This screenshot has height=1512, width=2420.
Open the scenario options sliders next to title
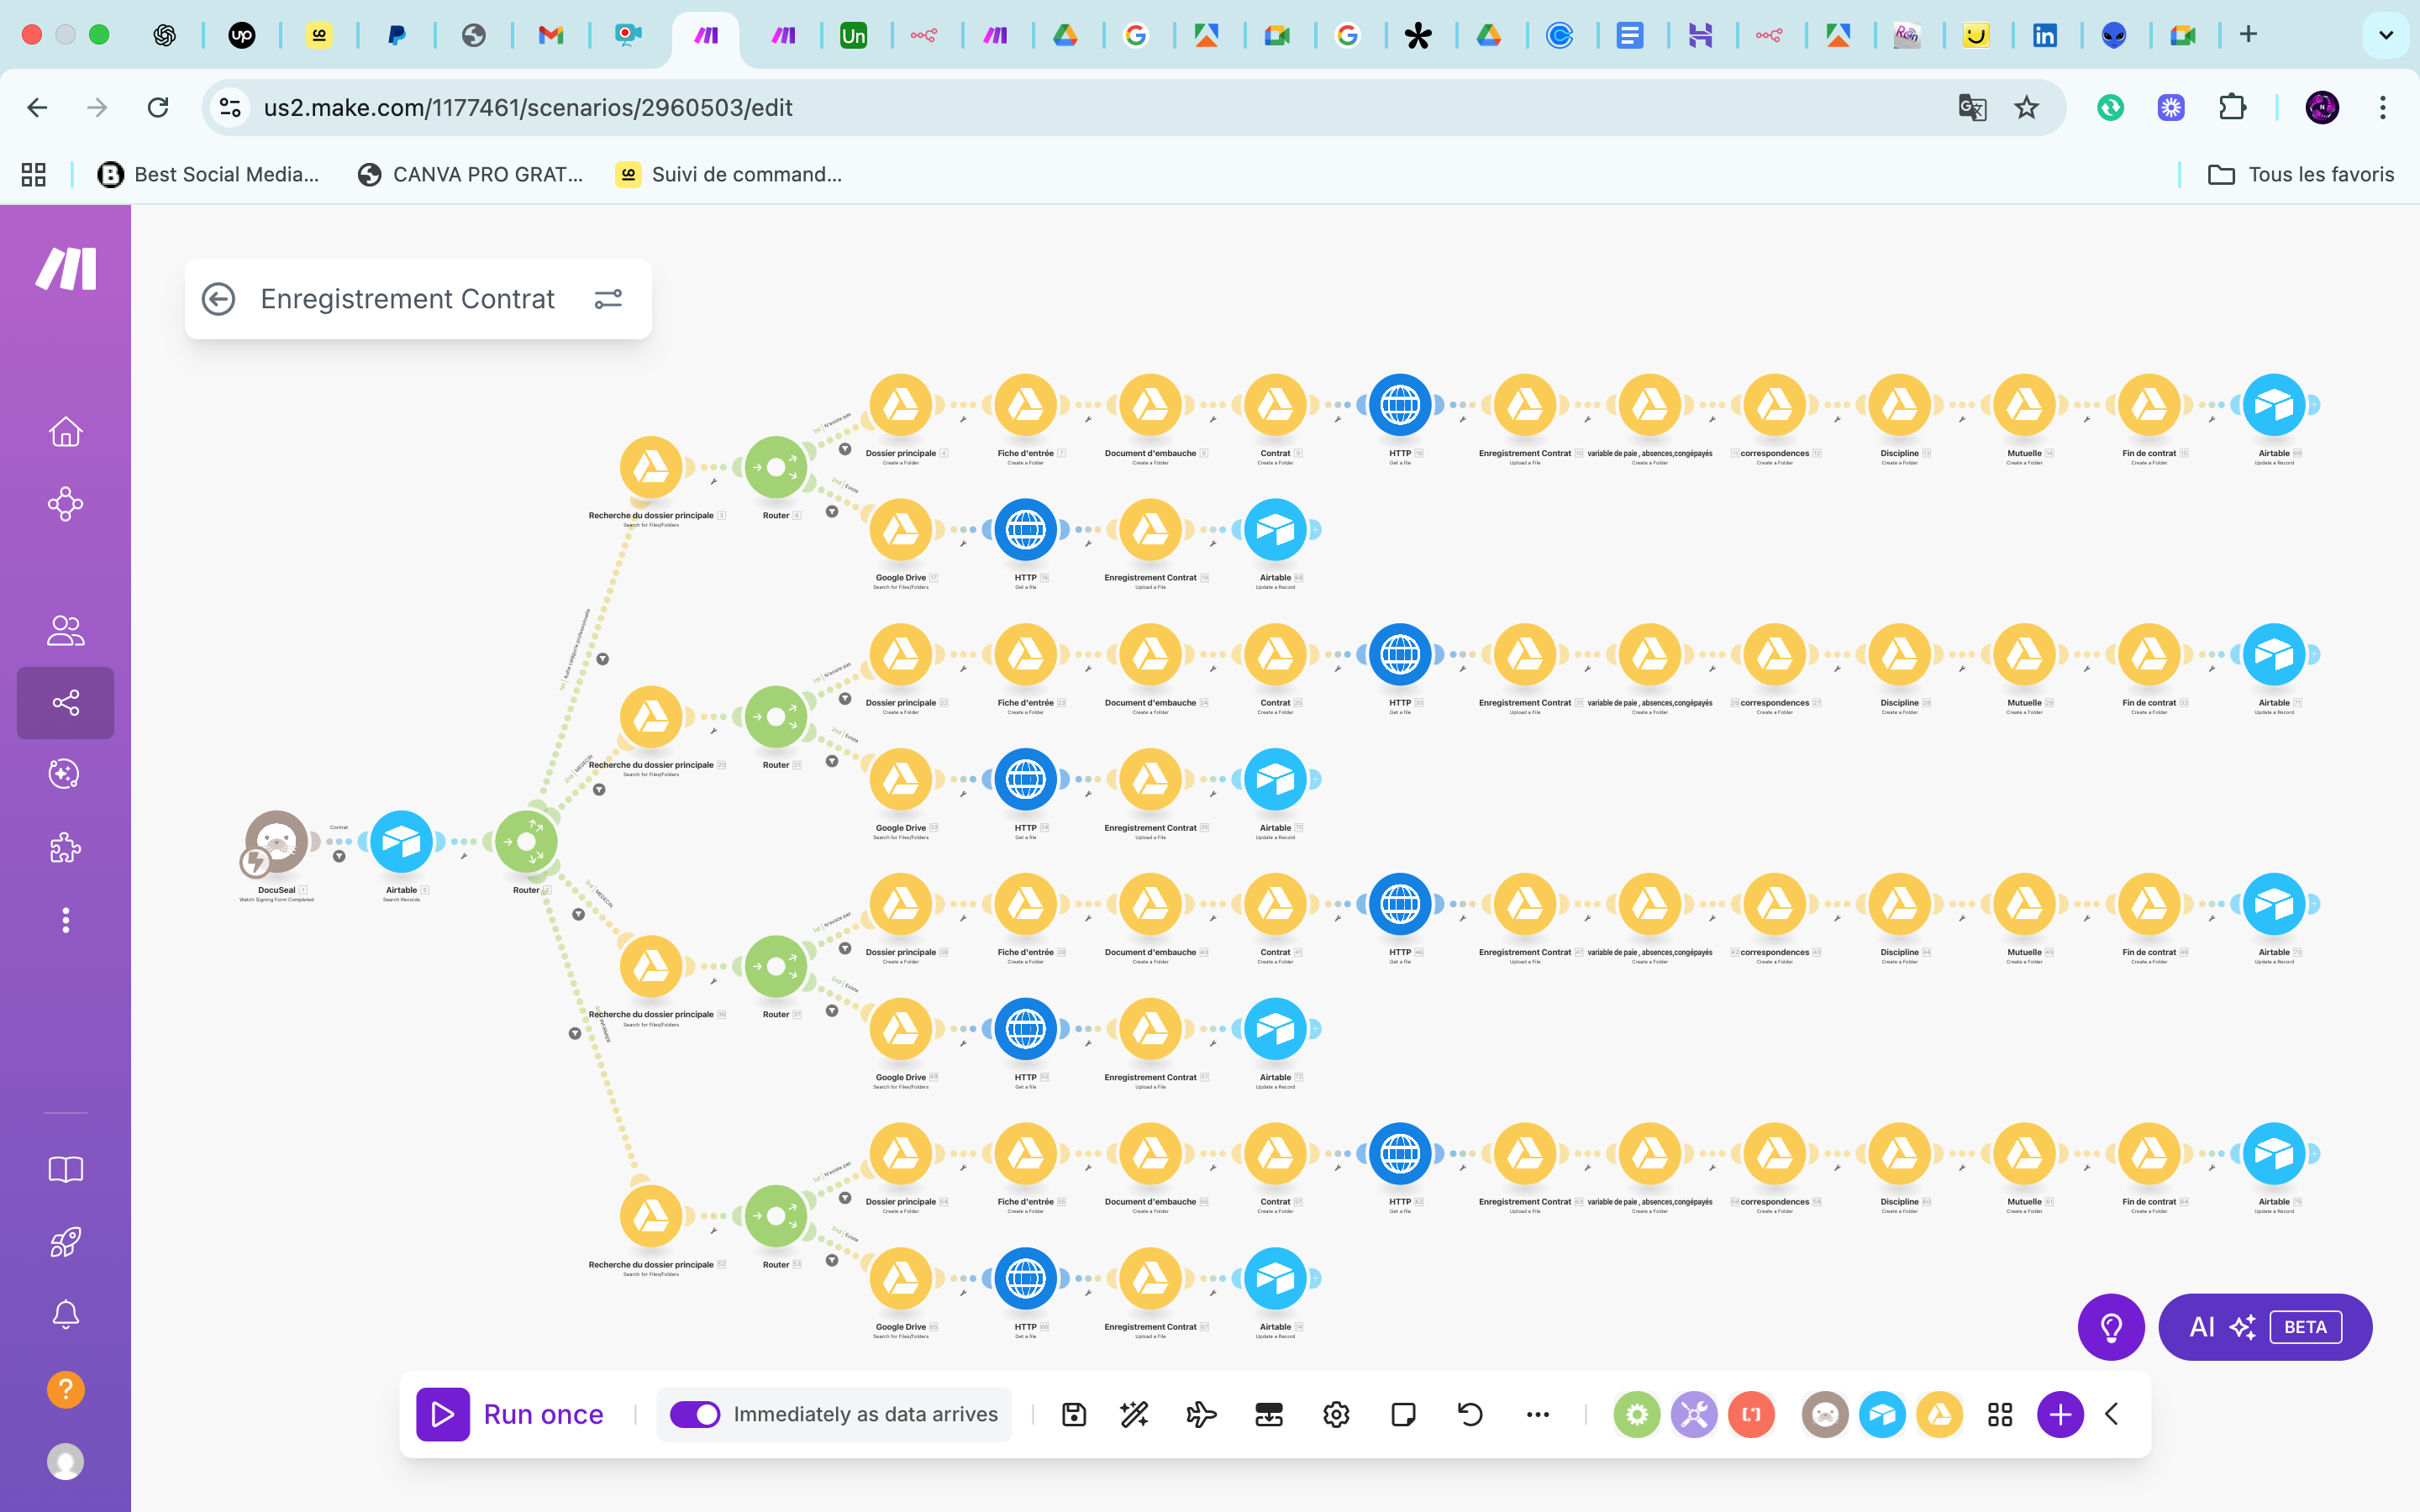608,299
